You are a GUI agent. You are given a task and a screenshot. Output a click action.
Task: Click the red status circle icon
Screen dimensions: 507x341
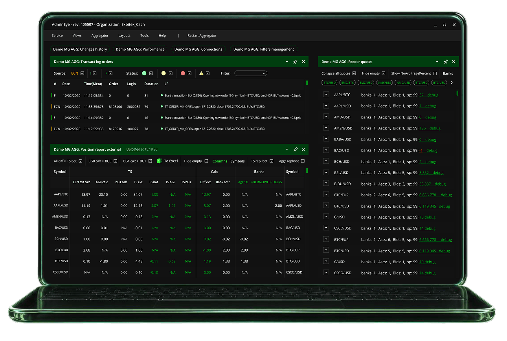183,73
